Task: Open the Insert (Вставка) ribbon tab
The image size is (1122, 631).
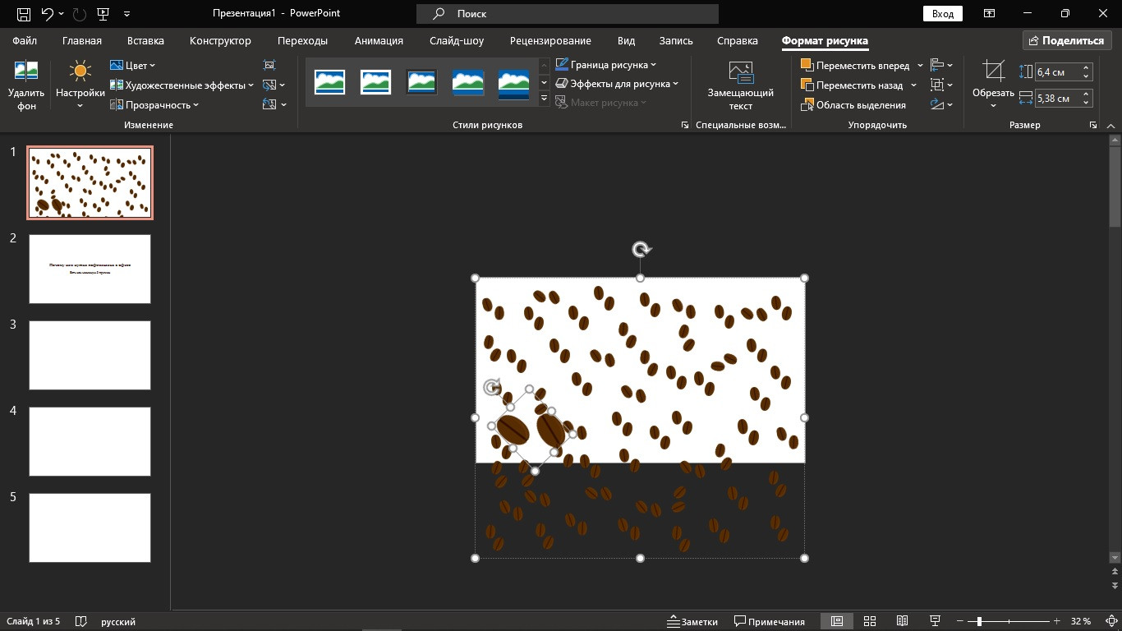Action: click(145, 40)
